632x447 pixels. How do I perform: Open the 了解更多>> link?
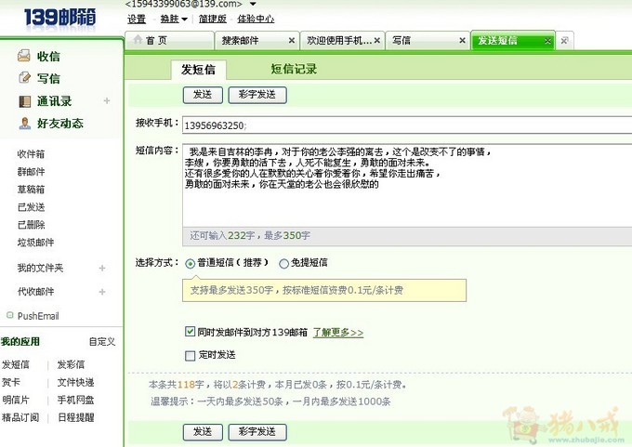pos(338,333)
